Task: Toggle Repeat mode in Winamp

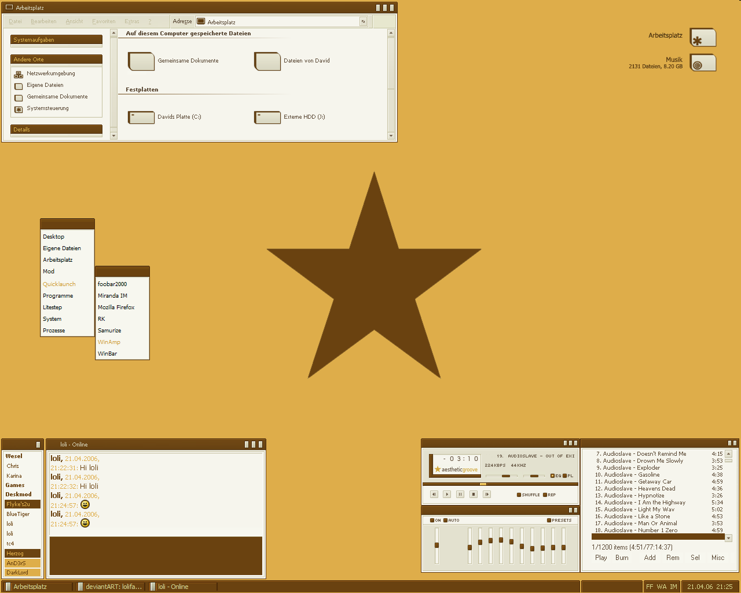Action: (549, 495)
